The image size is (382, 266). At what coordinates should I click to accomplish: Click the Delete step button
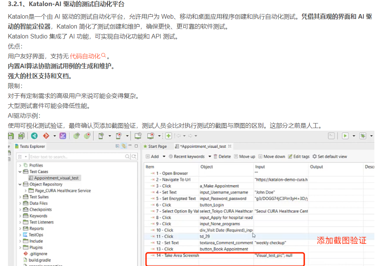click(222, 157)
